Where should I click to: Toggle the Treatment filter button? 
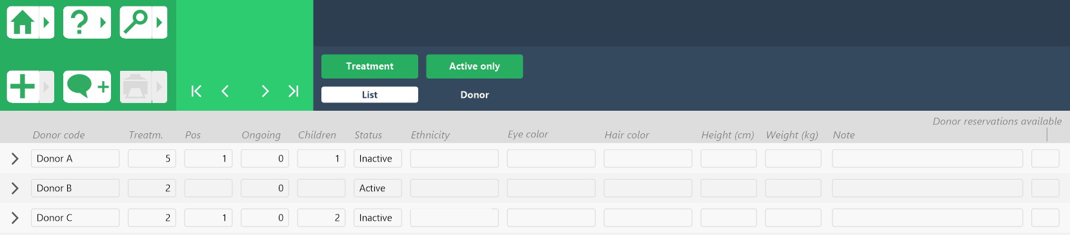pos(370,66)
